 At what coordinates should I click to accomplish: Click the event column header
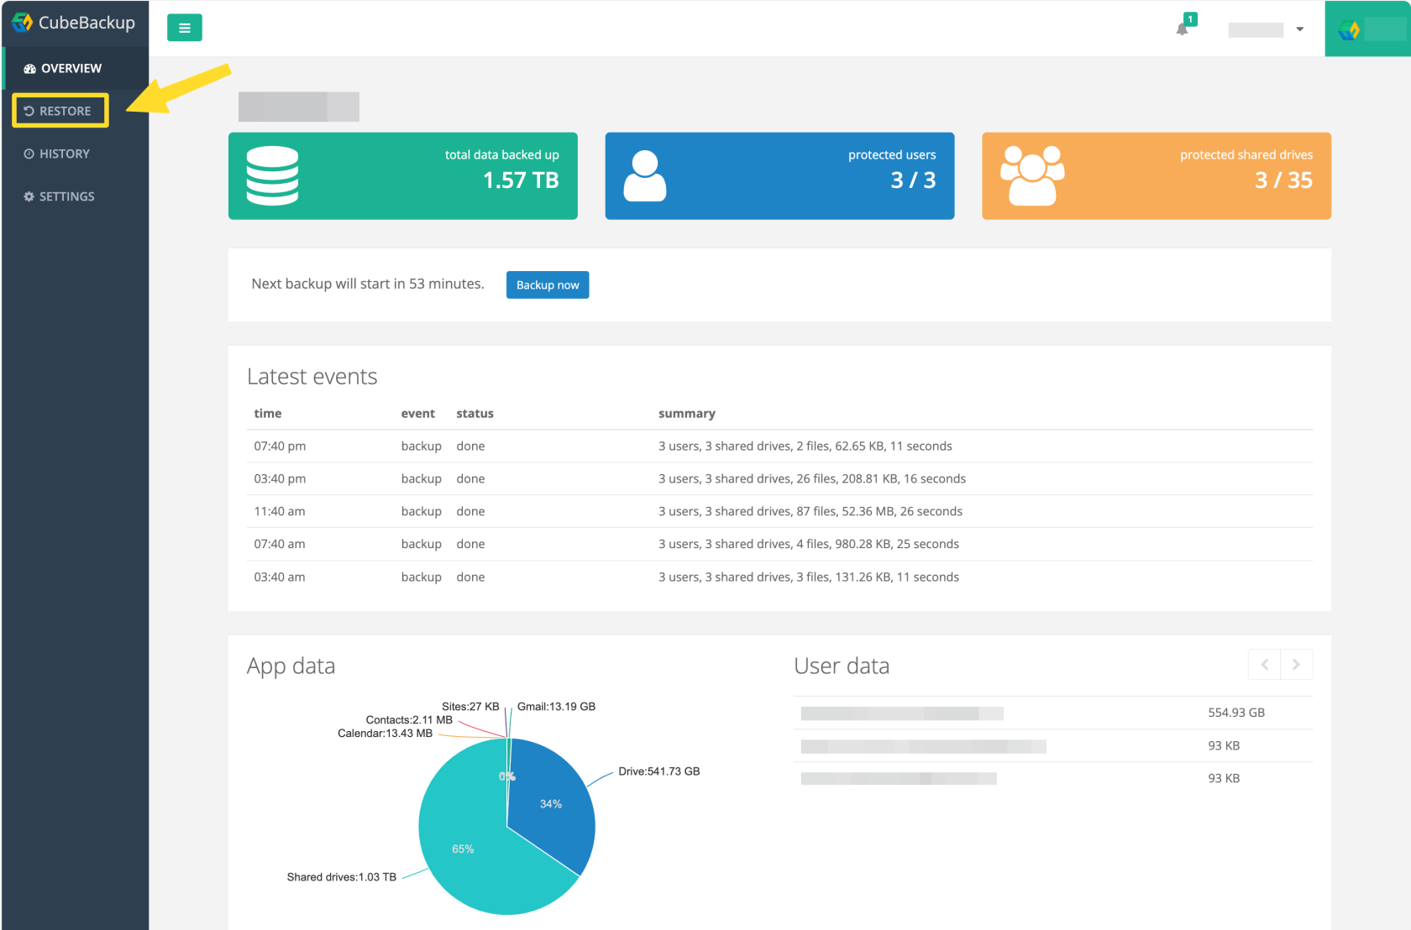[x=418, y=414]
